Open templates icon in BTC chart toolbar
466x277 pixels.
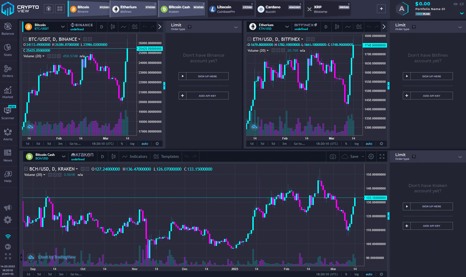[x=134, y=27]
